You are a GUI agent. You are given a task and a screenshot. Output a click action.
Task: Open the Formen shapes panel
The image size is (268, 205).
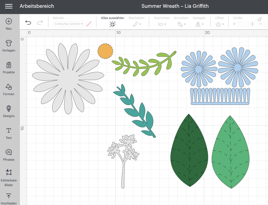coord(9,89)
